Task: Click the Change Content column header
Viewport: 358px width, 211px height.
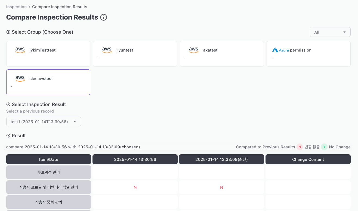Action: click(x=308, y=159)
